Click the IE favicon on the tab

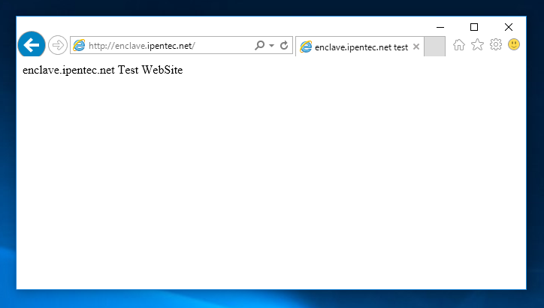[x=306, y=47]
